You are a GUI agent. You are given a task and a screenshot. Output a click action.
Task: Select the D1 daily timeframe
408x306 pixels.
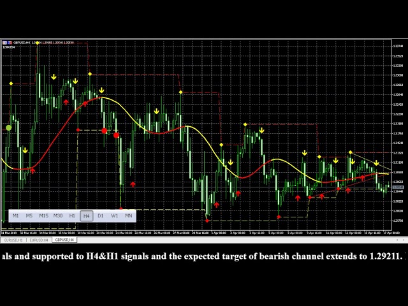pos(101,216)
